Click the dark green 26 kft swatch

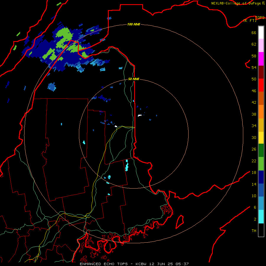[x=261, y=150]
